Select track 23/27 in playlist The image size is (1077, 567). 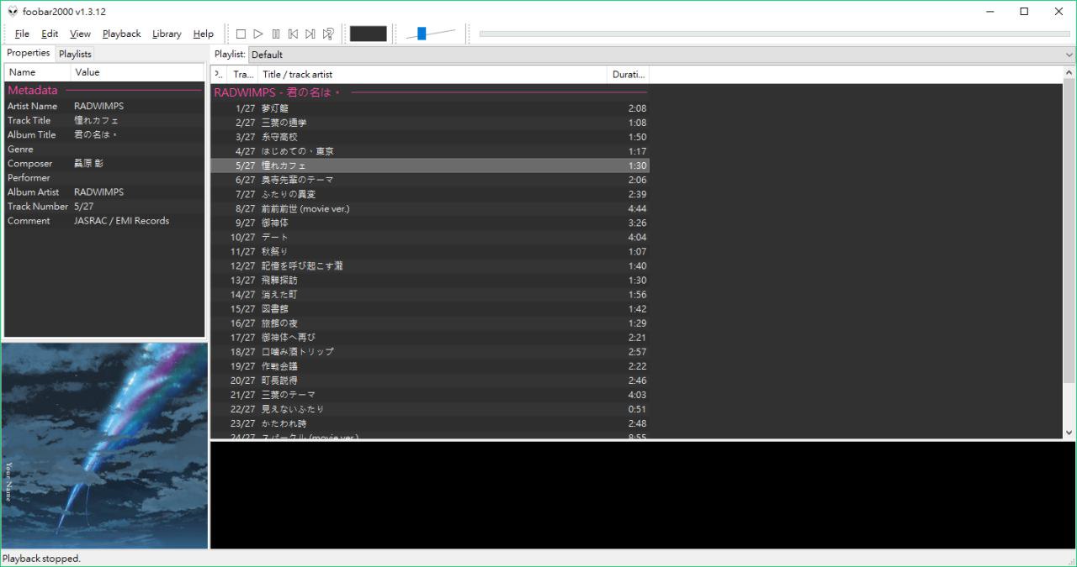(x=430, y=423)
